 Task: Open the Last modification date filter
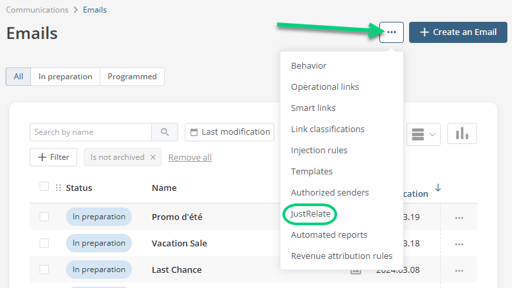pyautogui.click(x=230, y=132)
